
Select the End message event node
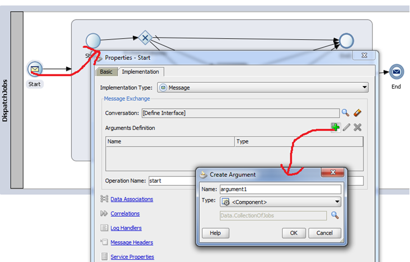[396, 72]
